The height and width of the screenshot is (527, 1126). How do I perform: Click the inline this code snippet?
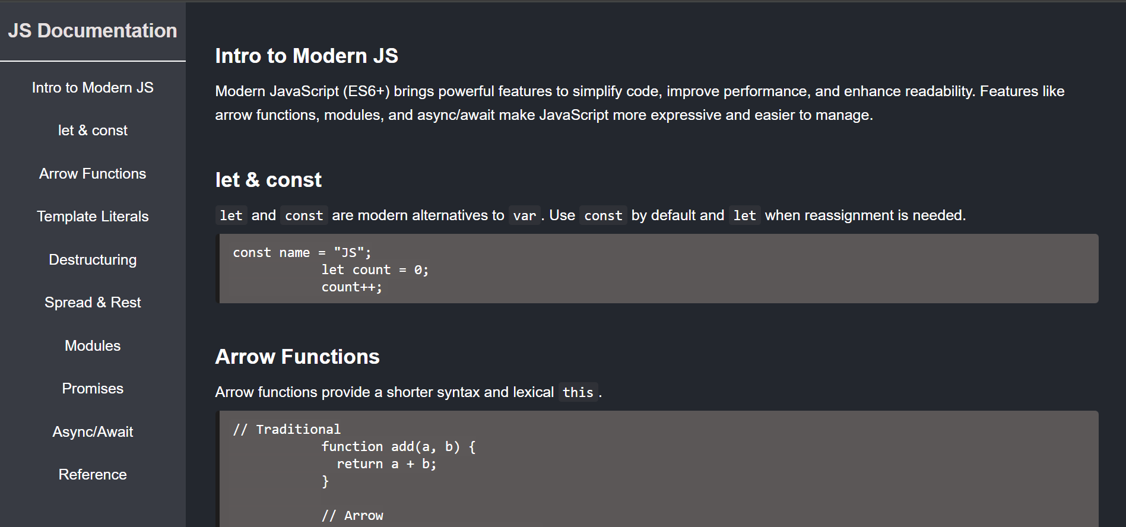click(x=578, y=392)
